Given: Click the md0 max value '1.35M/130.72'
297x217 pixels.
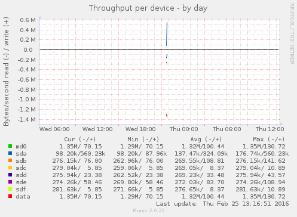Looking at the screenshot, I should (x=264, y=147).
